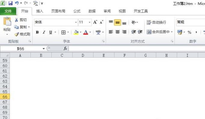This screenshot has height=119, width=205.
Task: Decrease indent icon
Action: (134, 32)
